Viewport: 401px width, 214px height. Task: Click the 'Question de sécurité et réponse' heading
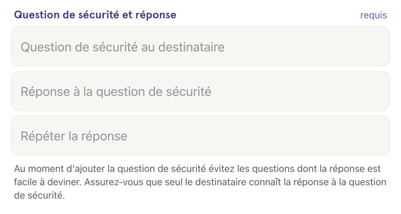[x=95, y=15]
